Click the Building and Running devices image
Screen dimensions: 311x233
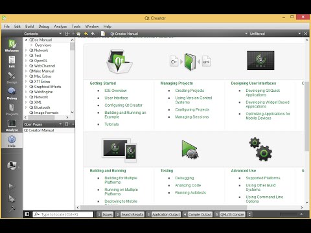(119, 150)
